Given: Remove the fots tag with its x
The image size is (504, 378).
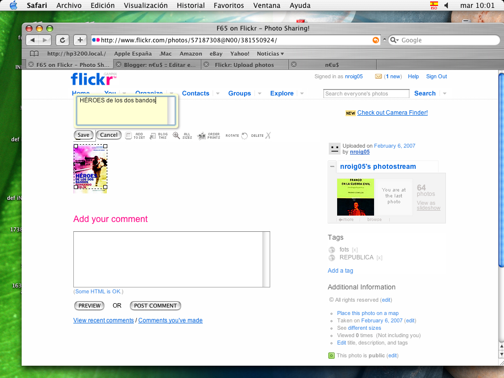Looking at the screenshot, I should [x=354, y=250].
